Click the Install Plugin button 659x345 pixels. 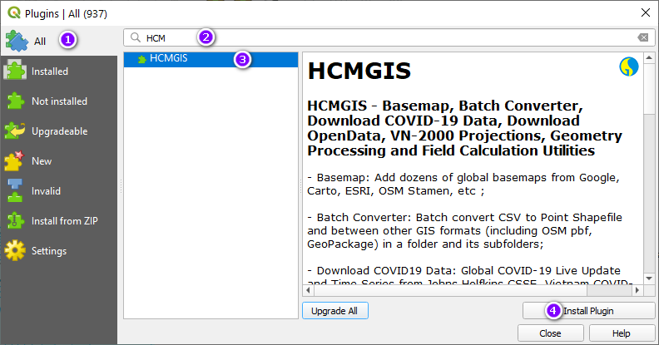click(588, 311)
